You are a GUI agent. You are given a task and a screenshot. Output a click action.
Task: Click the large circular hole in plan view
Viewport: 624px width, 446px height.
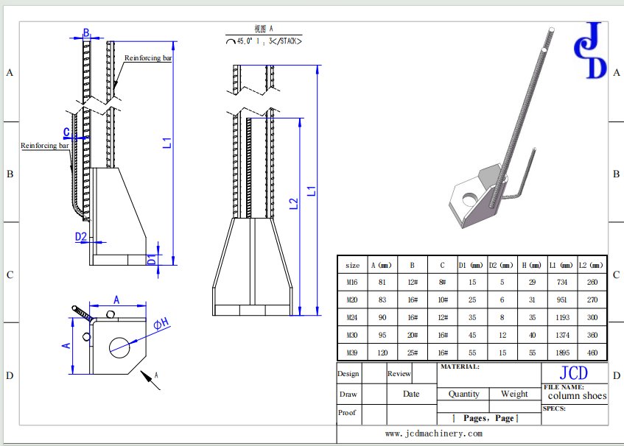click(x=118, y=345)
